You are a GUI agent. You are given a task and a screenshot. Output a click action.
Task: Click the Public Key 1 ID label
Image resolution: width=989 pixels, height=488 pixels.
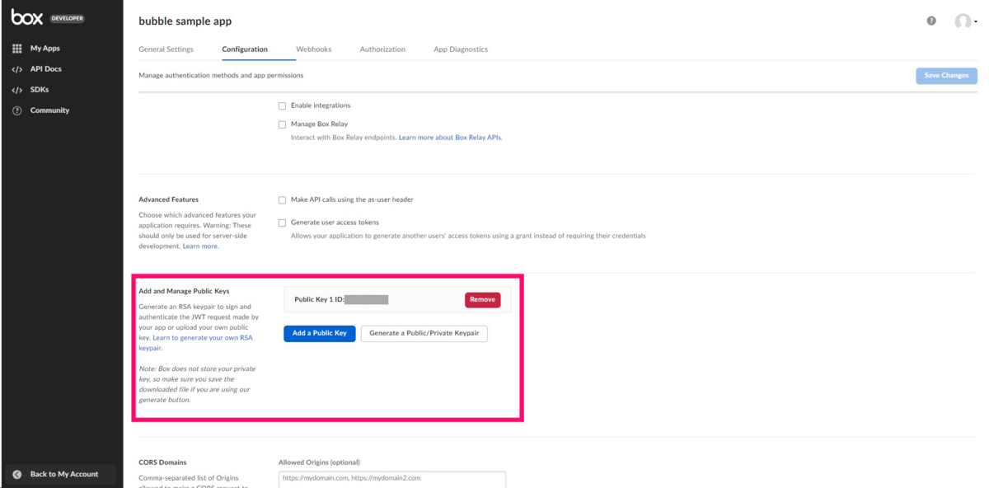pyautogui.click(x=319, y=300)
